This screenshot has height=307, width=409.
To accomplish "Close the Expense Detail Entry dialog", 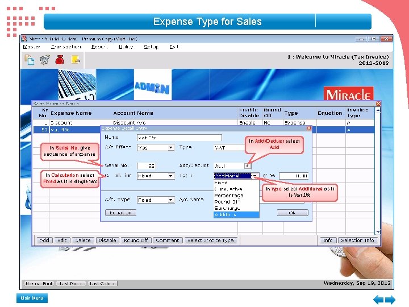I will (x=309, y=128).
